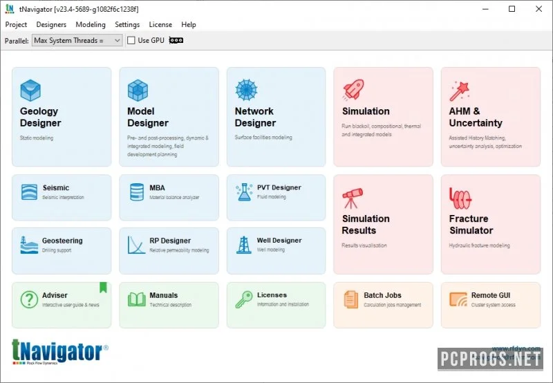Select the Model Designer title text
This screenshot has width=553, height=383.
148,117
